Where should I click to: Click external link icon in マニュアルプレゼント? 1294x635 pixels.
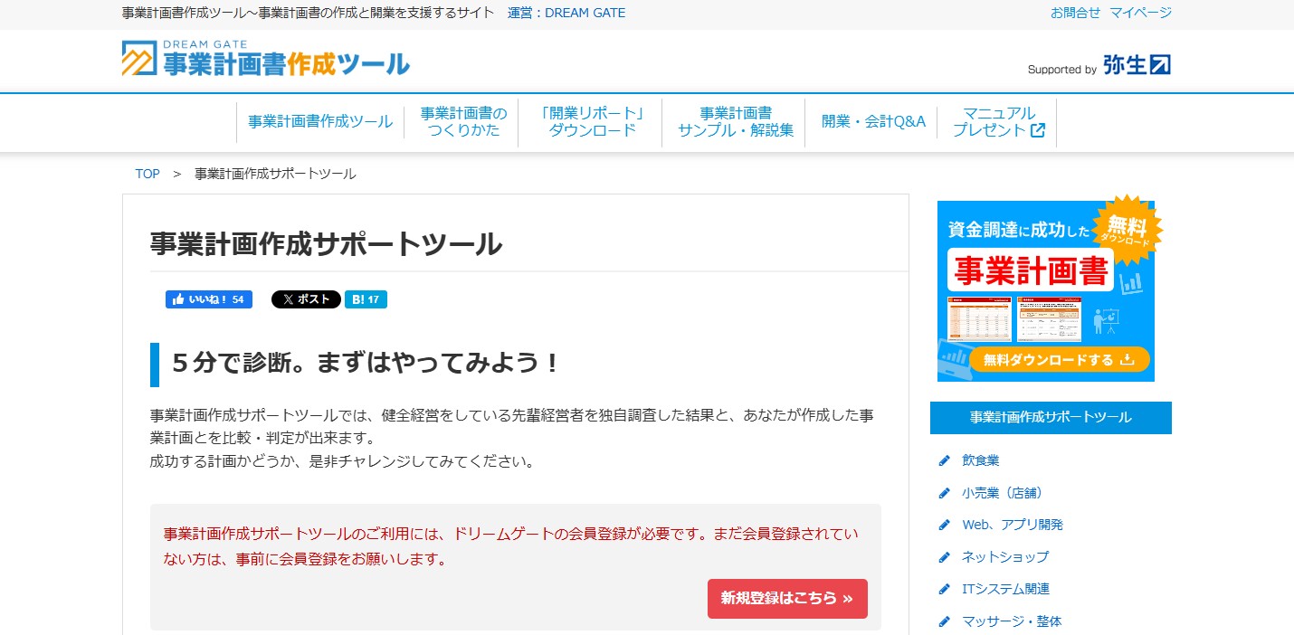point(1038,130)
